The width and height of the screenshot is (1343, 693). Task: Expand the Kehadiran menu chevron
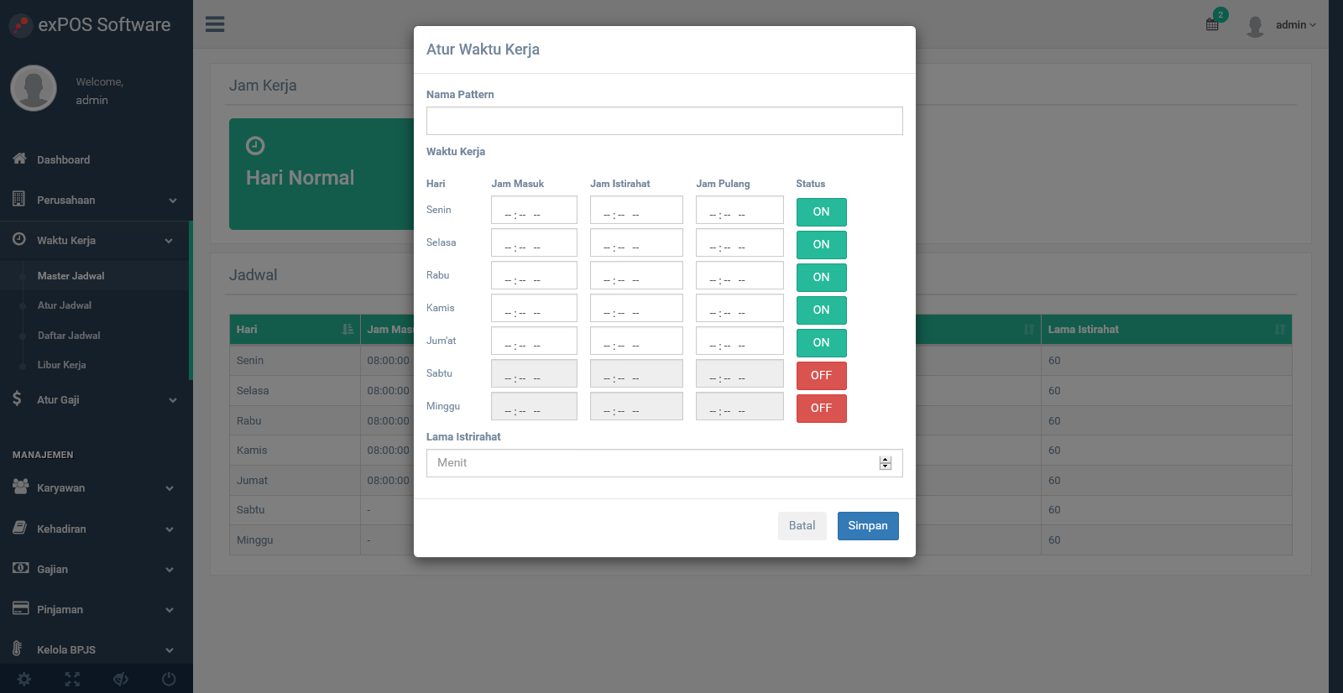pyautogui.click(x=170, y=529)
